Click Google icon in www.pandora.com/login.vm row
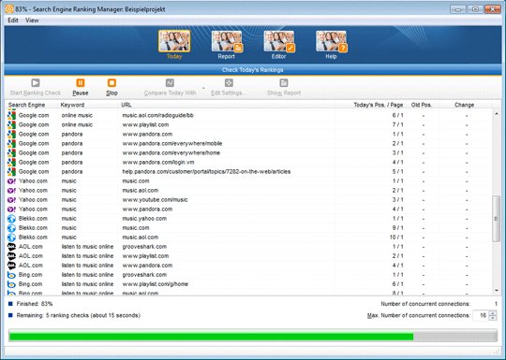Screen dimensions: 506x360 click(x=11, y=162)
